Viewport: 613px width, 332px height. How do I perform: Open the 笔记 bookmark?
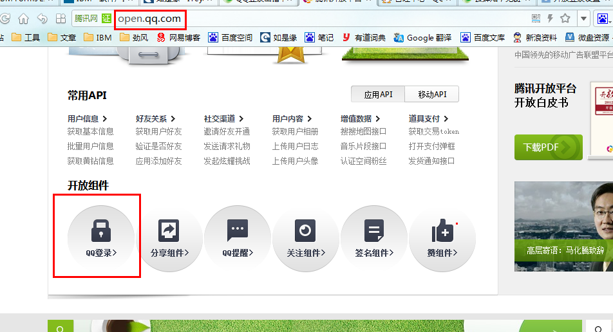click(x=319, y=37)
